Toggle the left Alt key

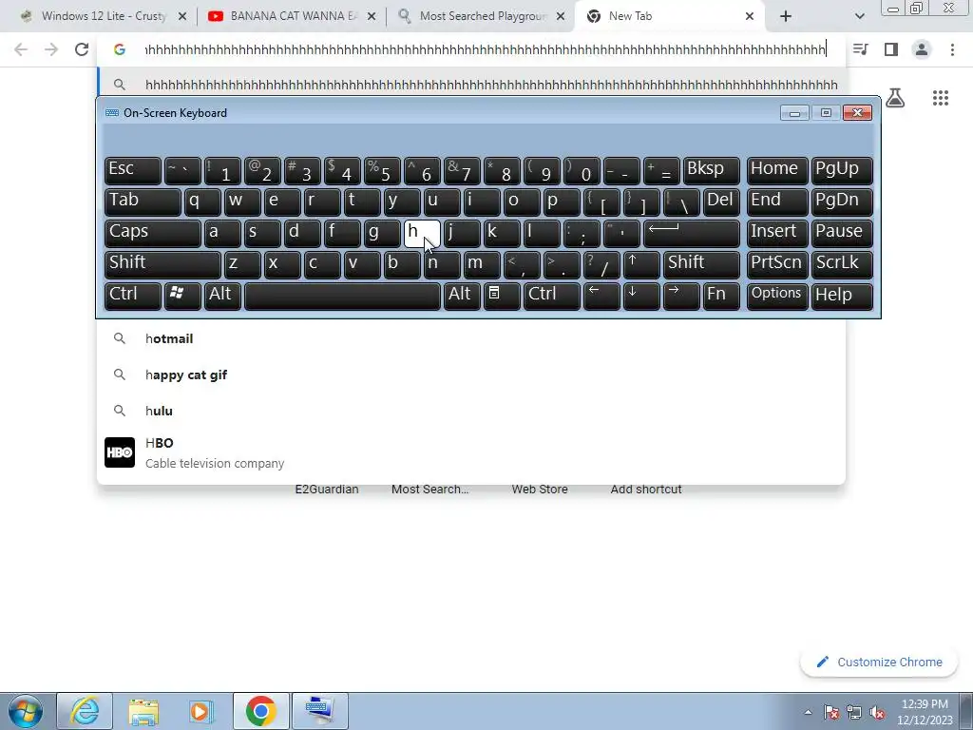(x=222, y=295)
